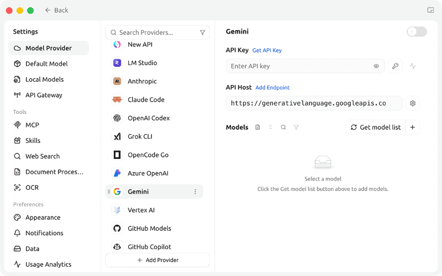Show API key with the eye icon
This screenshot has width=442, height=276.
pos(376,66)
